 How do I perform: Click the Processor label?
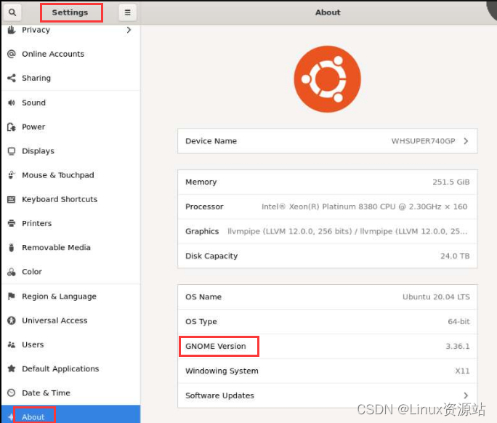204,206
